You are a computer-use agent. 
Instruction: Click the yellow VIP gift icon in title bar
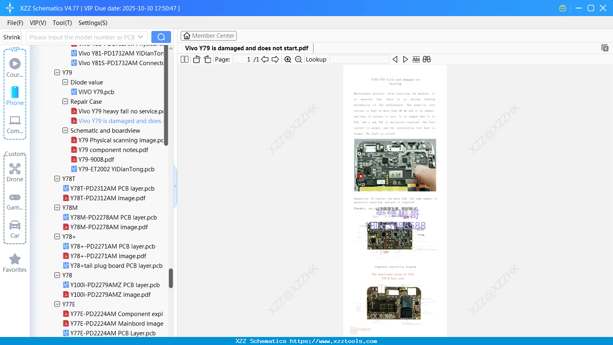tap(563, 8)
